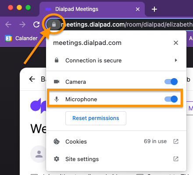
Task: Toggle the Camera permission switch
Action: click(171, 82)
